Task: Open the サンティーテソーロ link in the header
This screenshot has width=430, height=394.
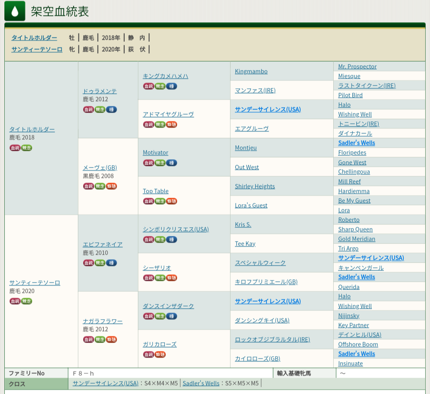Action: (x=37, y=49)
